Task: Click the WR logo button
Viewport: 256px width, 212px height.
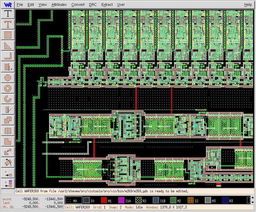Action: point(8,5)
